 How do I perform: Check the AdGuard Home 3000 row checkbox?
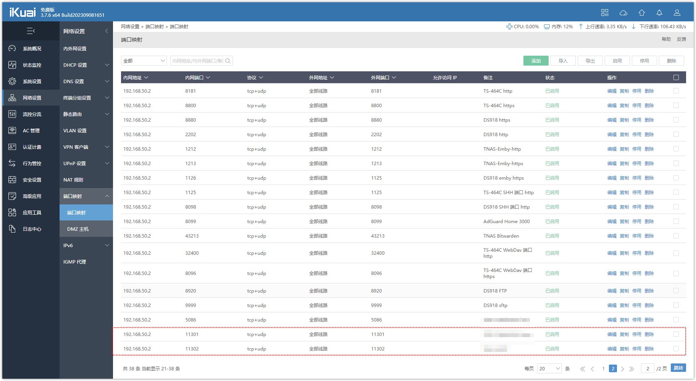pos(676,221)
